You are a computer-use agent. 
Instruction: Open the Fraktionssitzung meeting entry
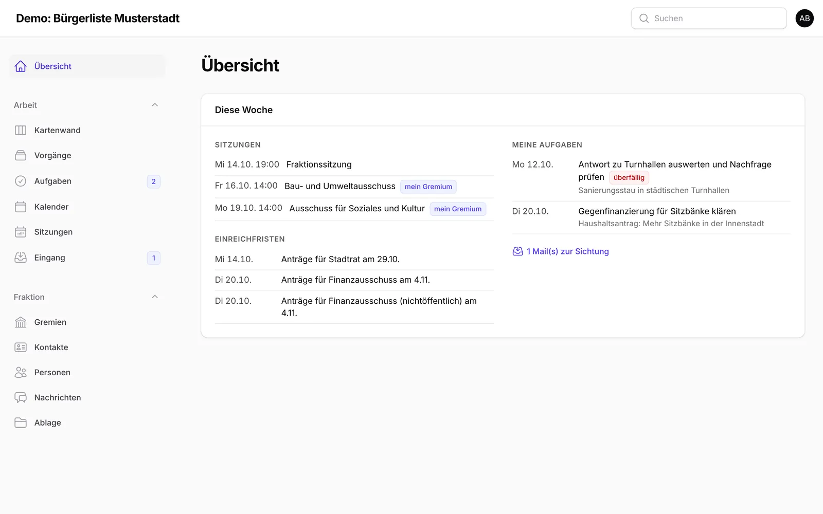(319, 164)
